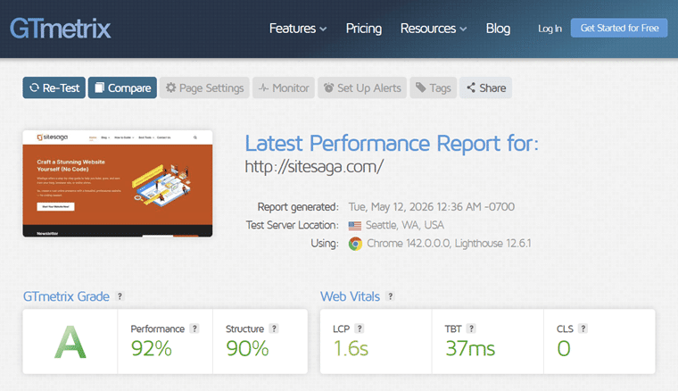Open the Pricing page
Image resolution: width=678 pixels, height=391 pixels.
pyautogui.click(x=364, y=29)
